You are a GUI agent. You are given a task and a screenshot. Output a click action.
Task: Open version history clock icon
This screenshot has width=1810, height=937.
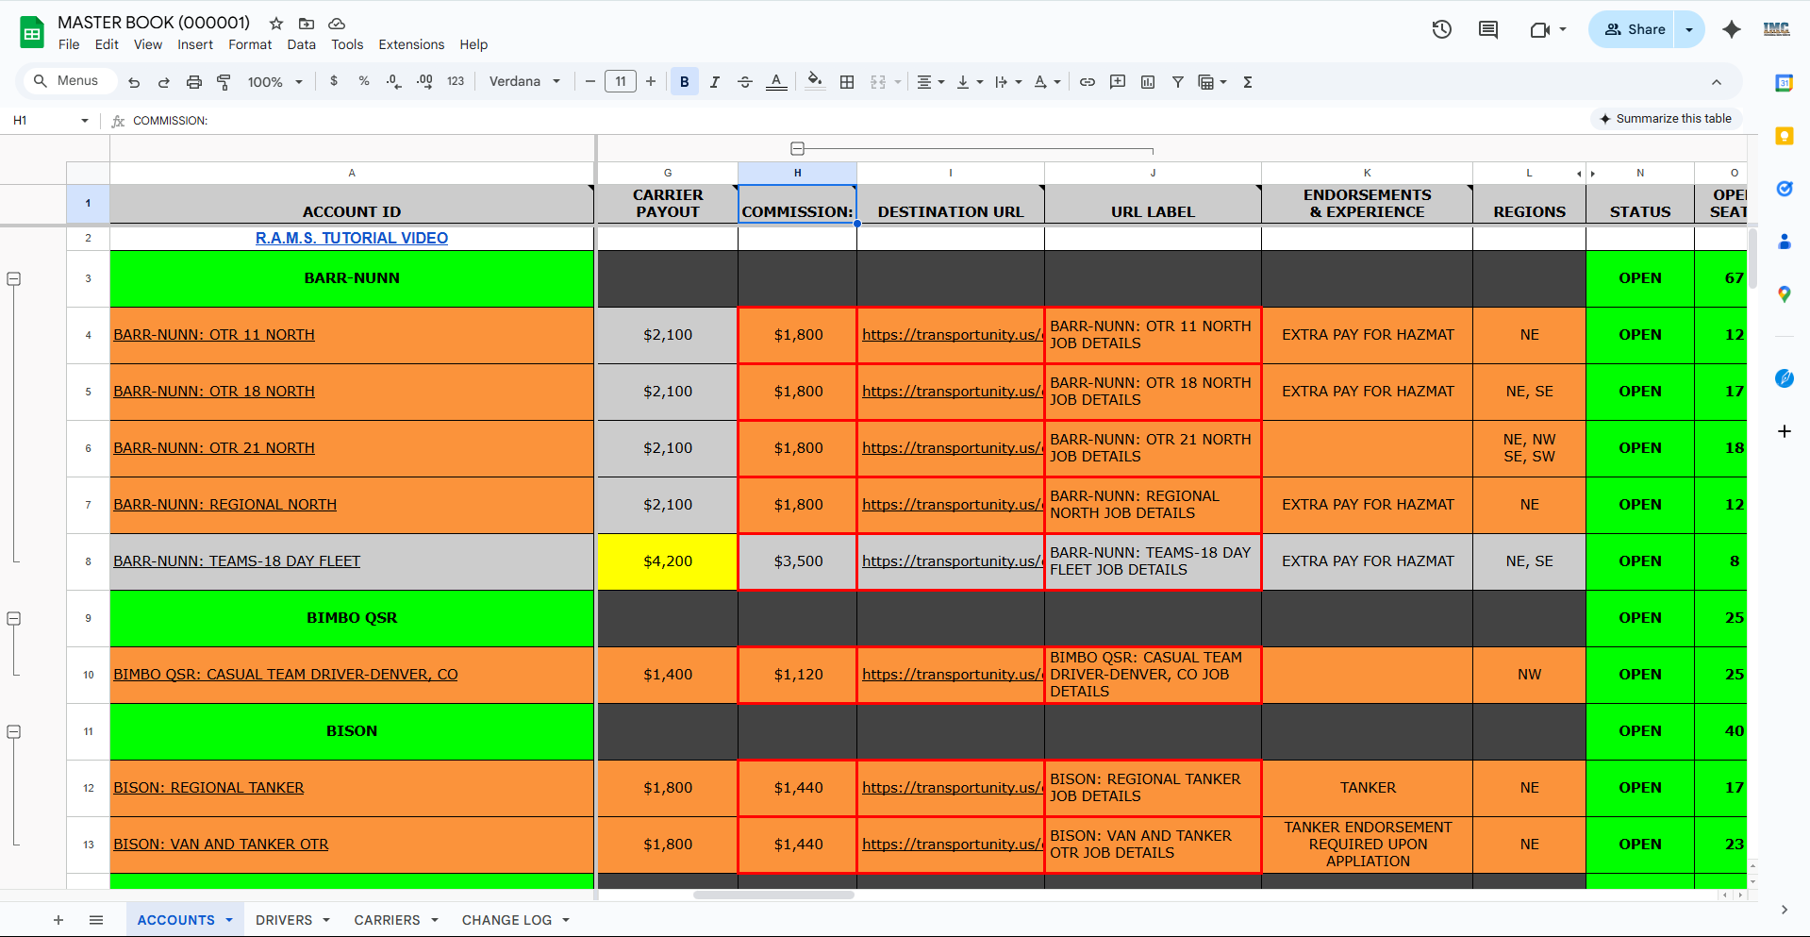(1441, 29)
